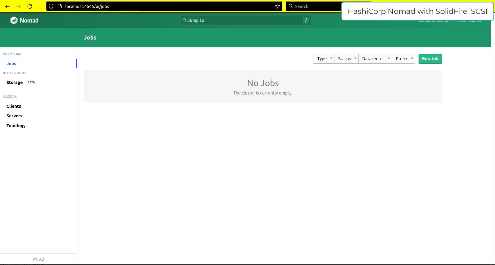
Task: Click the No Jobs heading
Action: 263,83
